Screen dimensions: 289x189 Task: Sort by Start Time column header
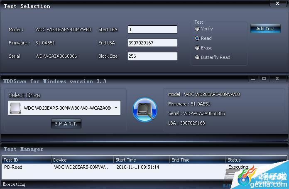142,160
